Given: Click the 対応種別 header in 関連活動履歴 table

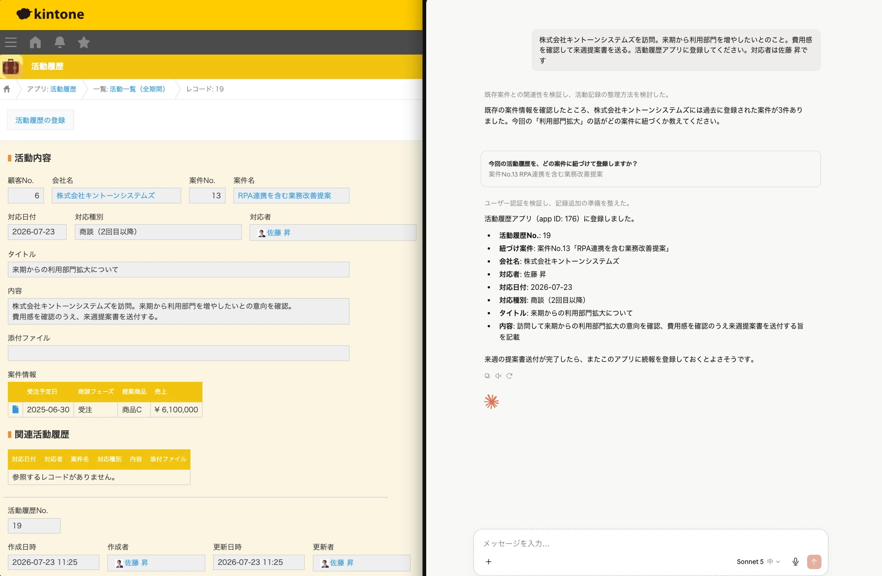Looking at the screenshot, I should click(110, 460).
